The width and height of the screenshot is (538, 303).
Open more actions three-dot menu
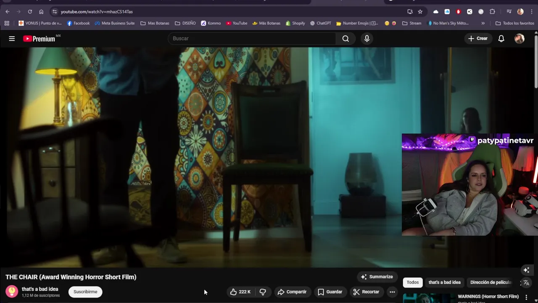point(392,292)
